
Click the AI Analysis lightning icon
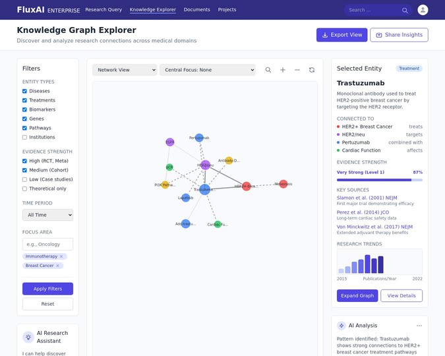pos(341,326)
